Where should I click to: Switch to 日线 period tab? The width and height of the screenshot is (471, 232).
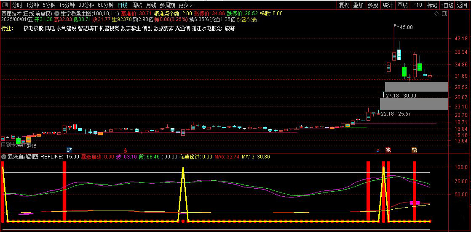[122, 5]
